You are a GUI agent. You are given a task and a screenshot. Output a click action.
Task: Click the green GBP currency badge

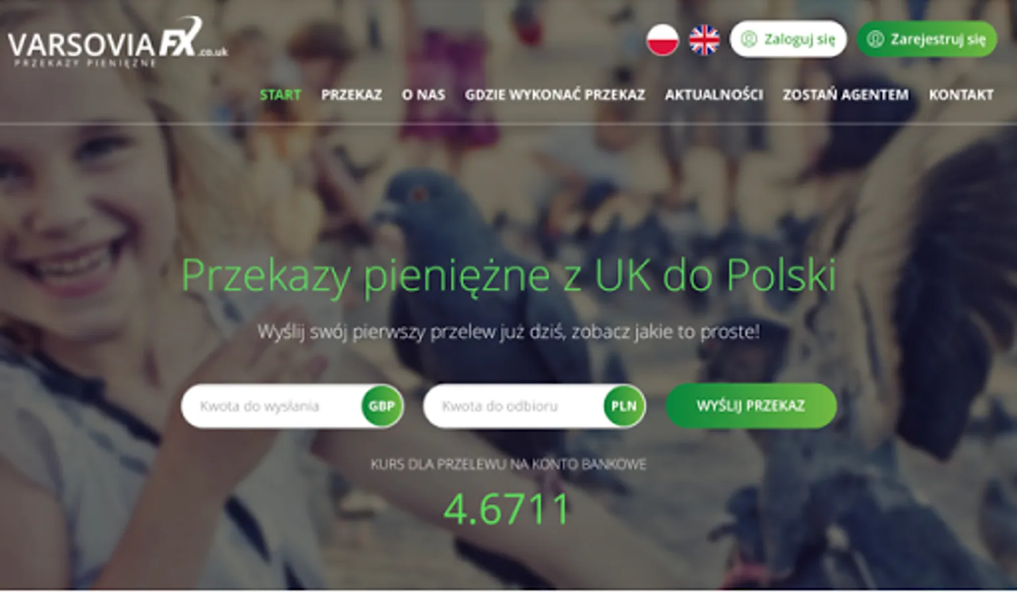click(382, 406)
